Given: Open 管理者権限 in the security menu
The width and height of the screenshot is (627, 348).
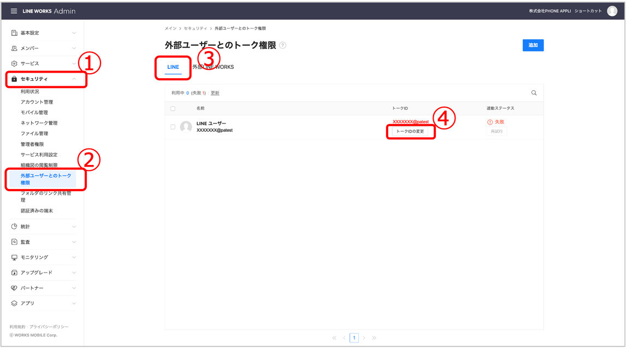Looking at the screenshot, I should pos(32,144).
